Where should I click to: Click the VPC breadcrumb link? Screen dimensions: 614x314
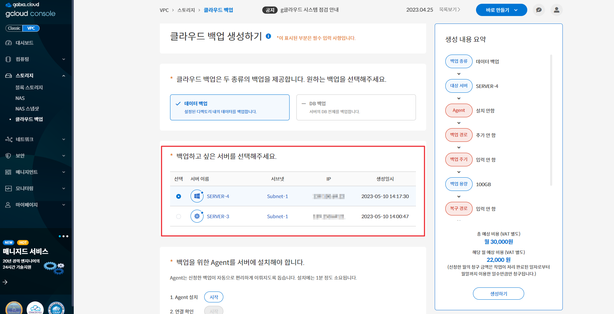point(164,10)
